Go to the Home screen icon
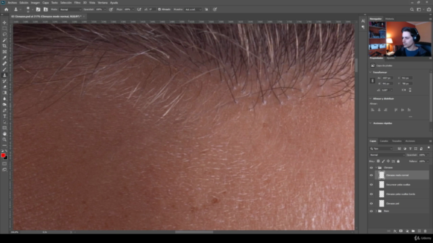Screen dimensions: 433x243 (6, 9)
